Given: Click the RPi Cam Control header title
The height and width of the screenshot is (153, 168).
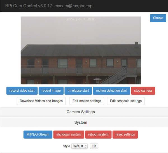Looking at the screenshot, I should [49, 6].
